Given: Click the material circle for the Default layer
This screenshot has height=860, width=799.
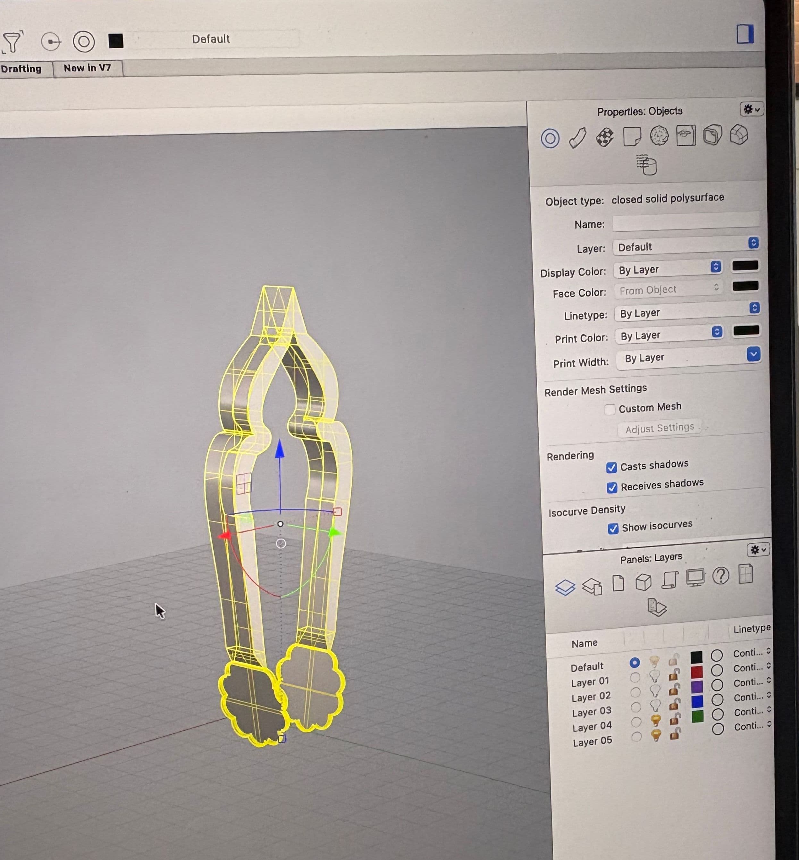Looking at the screenshot, I should tap(716, 655).
